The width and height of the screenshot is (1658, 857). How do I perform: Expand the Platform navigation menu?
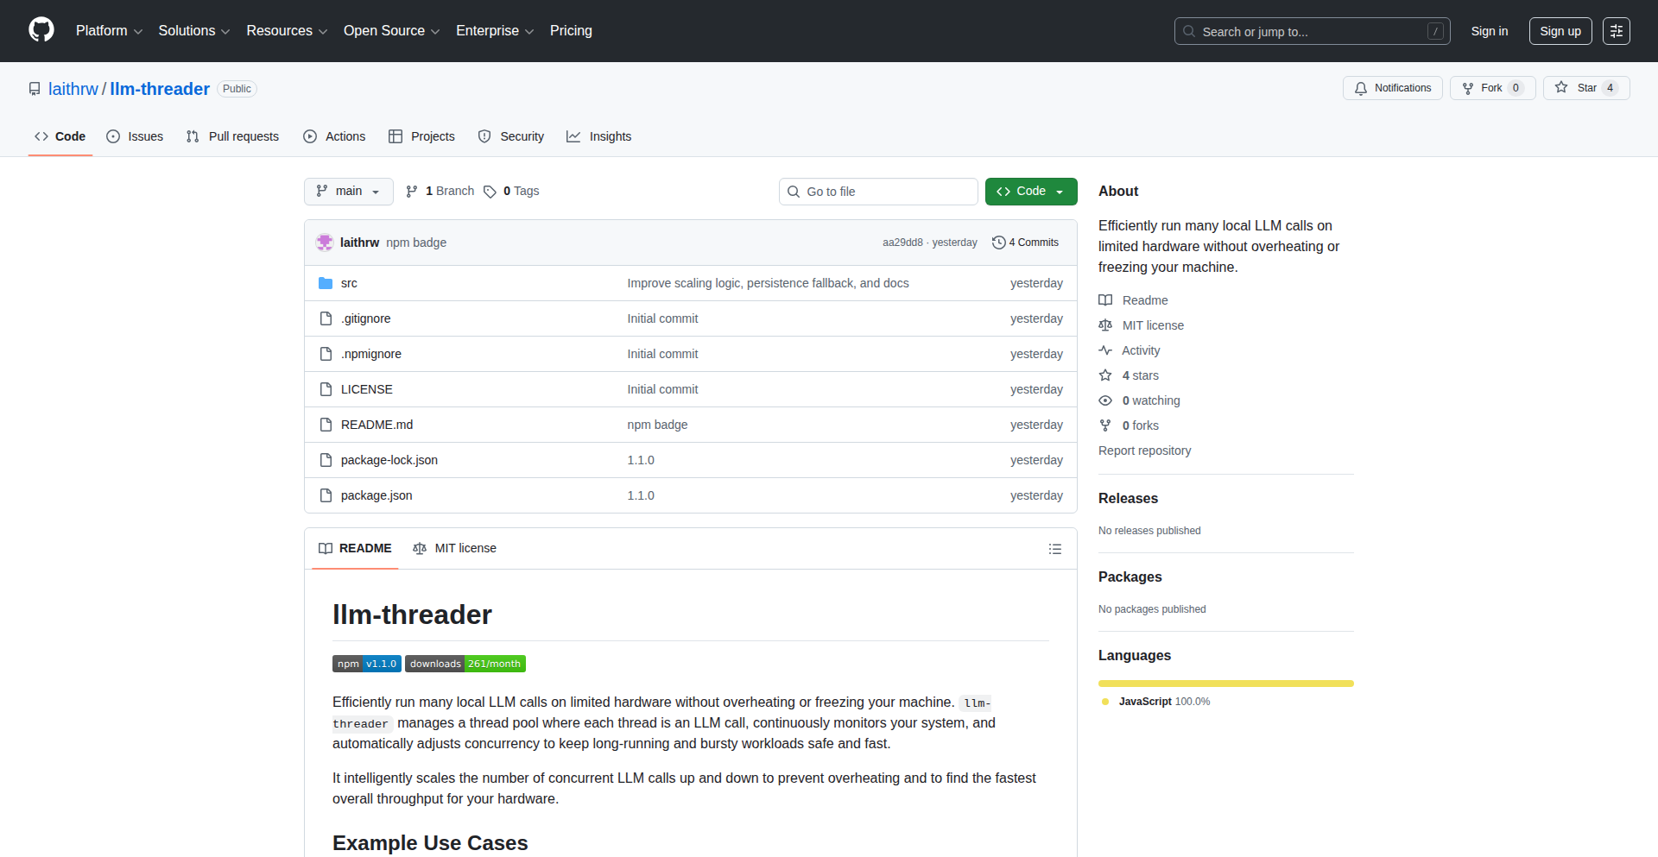109,31
